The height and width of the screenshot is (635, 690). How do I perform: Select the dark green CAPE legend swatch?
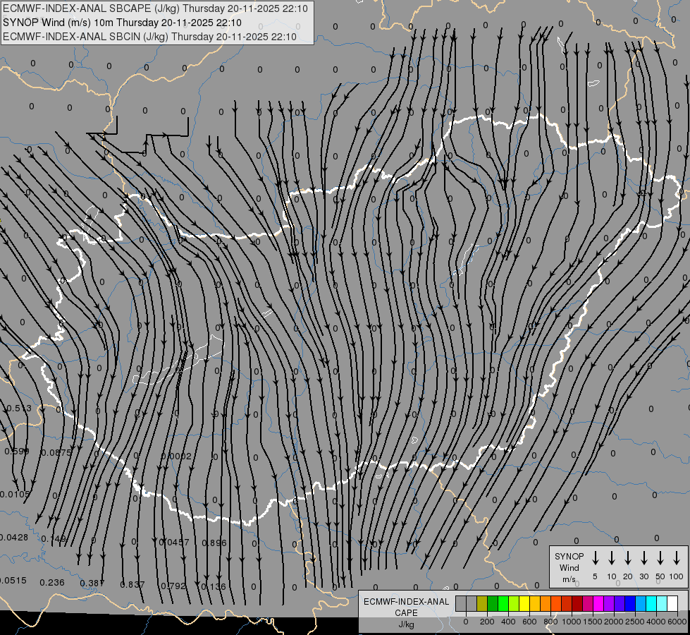pyautogui.click(x=493, y=603)
